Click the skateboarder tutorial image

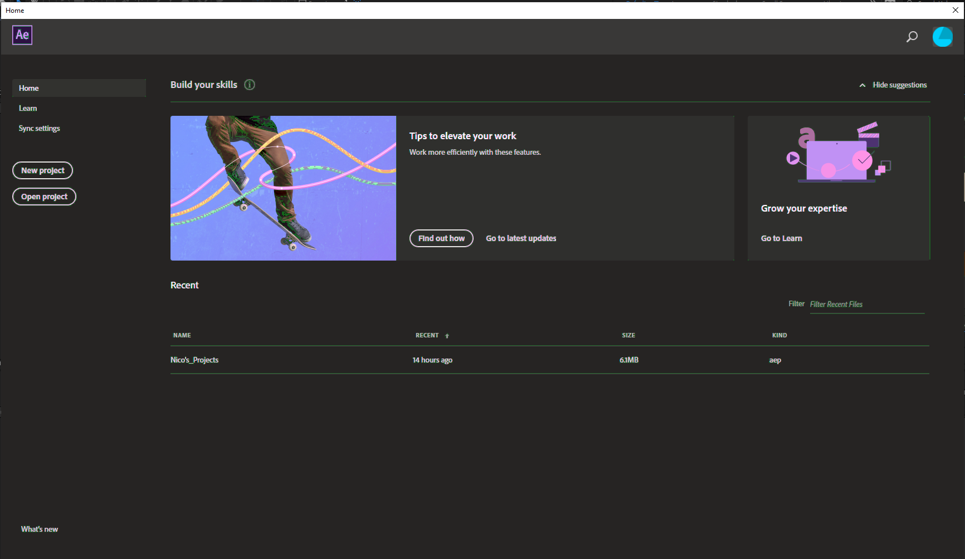click(x=283, y=188)
